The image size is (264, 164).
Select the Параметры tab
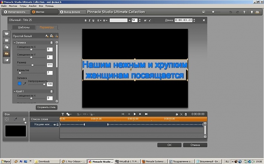pos(47,27)
